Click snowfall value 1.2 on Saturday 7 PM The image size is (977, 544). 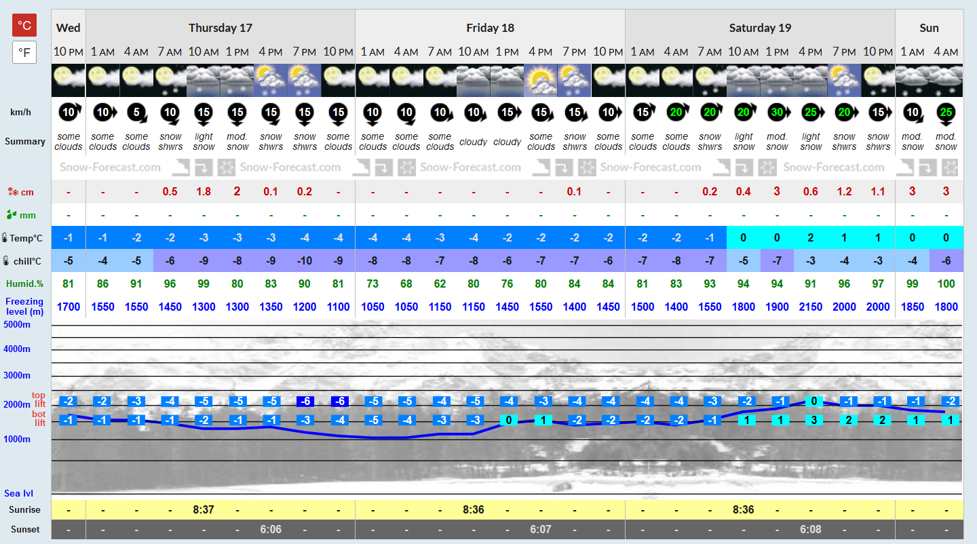[x=845, y=192]
